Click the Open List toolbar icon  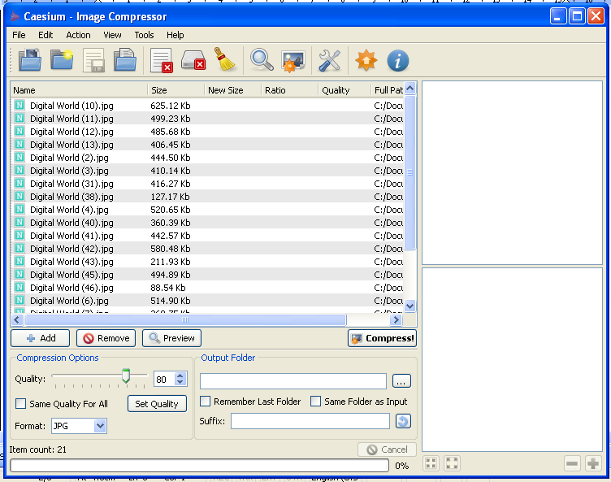click(125, 59)
